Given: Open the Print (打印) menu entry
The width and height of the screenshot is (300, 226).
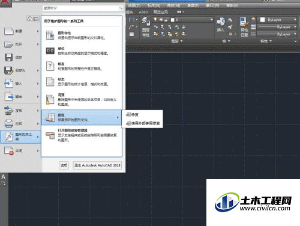Looking at the screenshot, I should click(20, 124).
